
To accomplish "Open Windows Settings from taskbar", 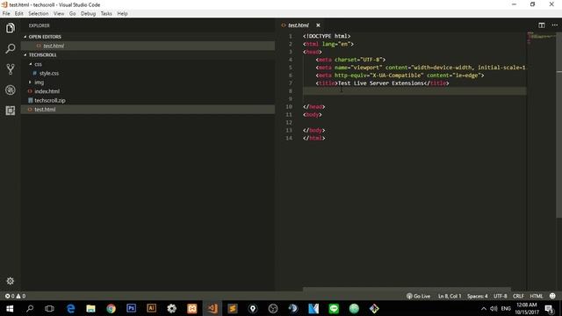I will point(172,308).
